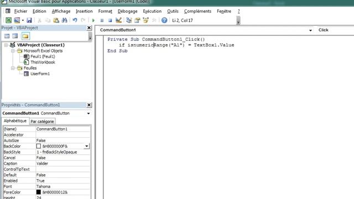Select VBAProject (Classeur1) root item
Viewport: 354px width, 199px height.
(40, 45)
